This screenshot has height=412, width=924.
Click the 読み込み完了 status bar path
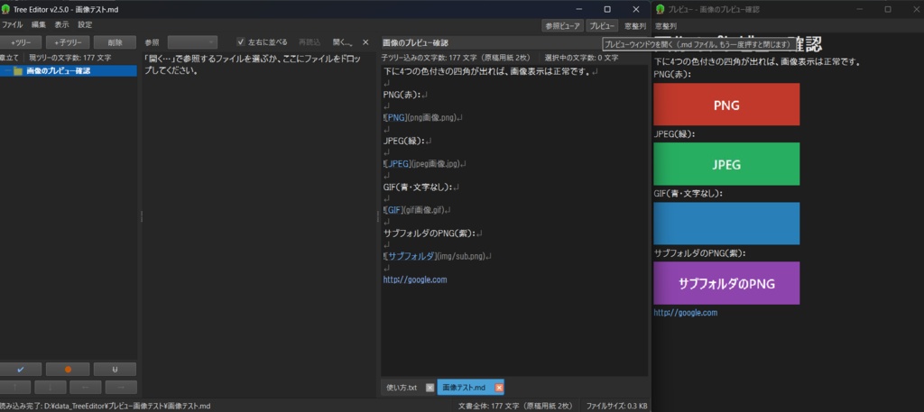105,406
